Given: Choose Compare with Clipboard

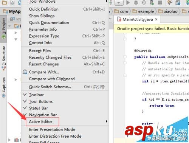Looking at the screenshot, I should pyautogui.click(x=65, y=79).
